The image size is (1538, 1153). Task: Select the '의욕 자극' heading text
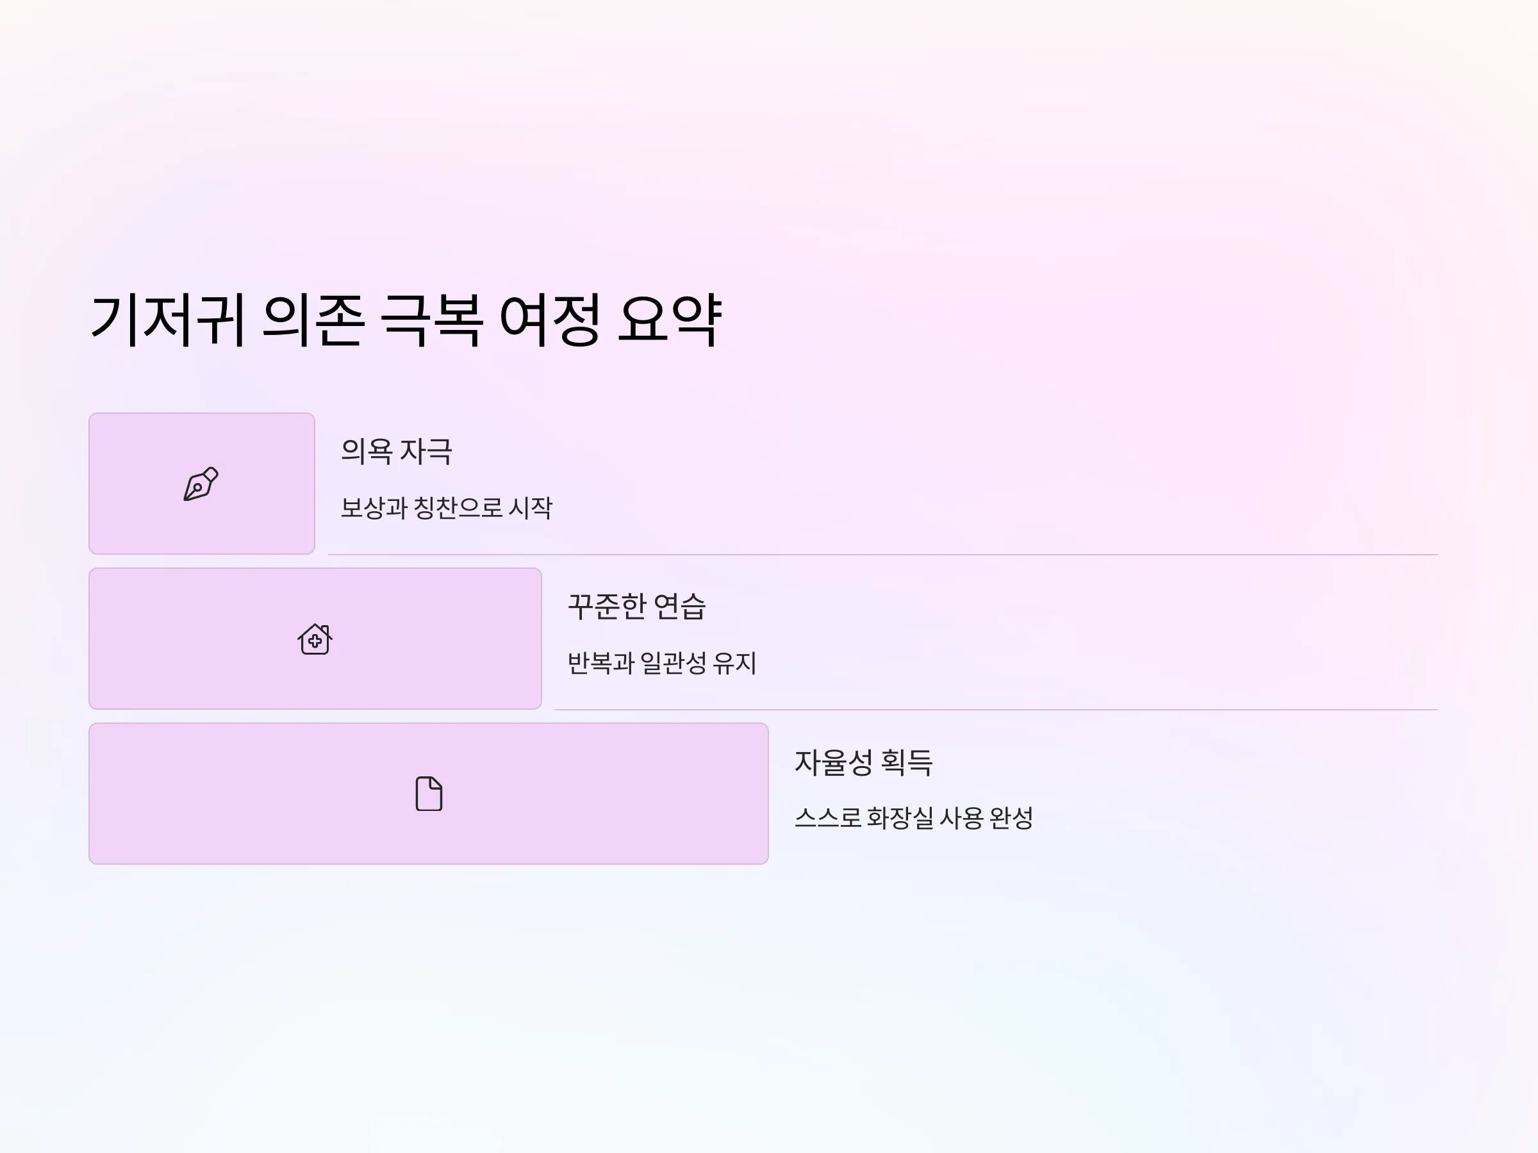[x=397, y=452]
